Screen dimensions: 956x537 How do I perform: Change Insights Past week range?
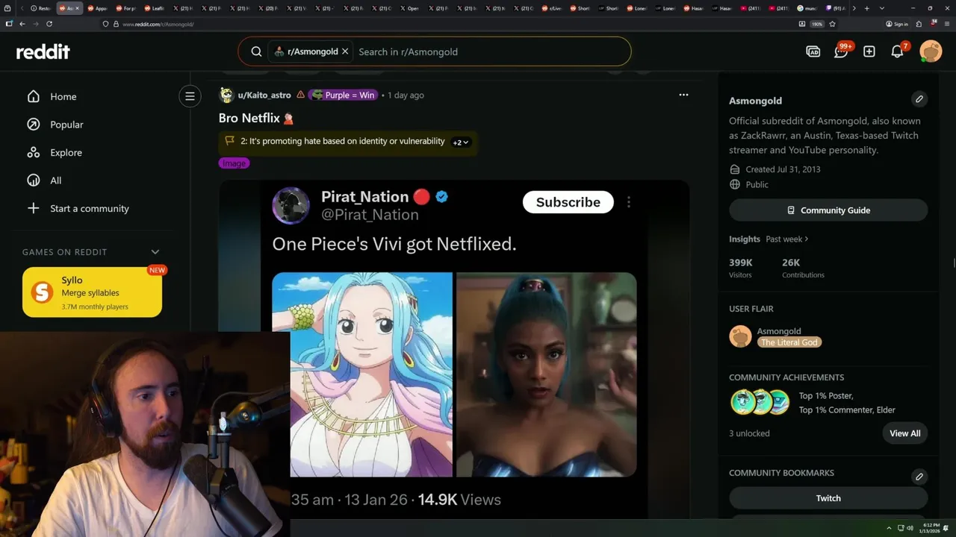coord(787,239)
